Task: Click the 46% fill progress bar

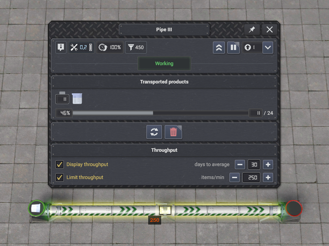Action: [161, 113]
